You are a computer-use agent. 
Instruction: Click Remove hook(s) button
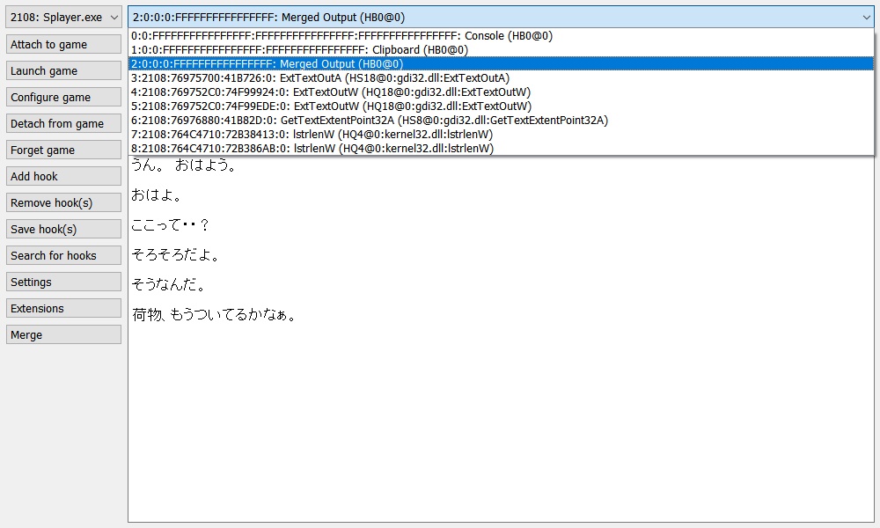point(63,203)
